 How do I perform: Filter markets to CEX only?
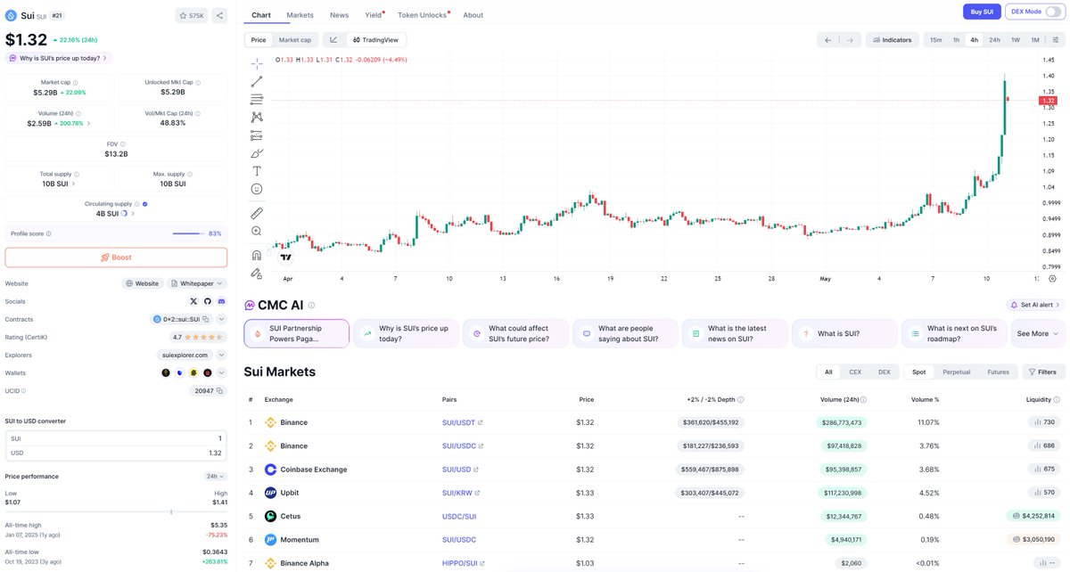[x=855, y=372]
